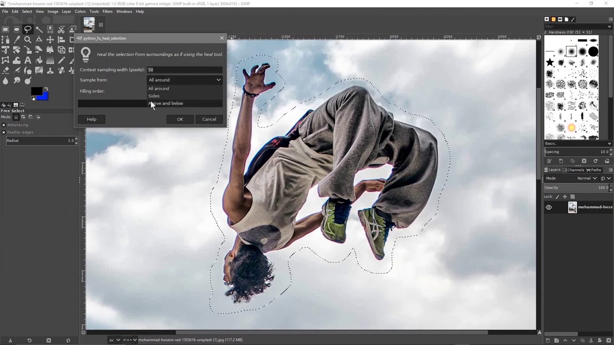The width and height of the screenshot is (614, 345).
Task: Select the Blur/Sharpen drop tool
Action: (5, 80)
